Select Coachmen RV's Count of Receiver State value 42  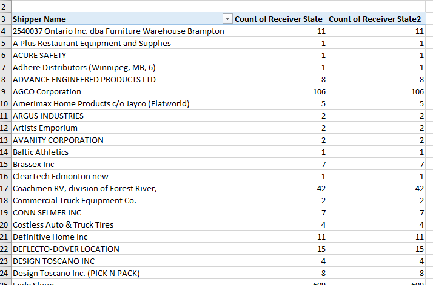(280, 189)
